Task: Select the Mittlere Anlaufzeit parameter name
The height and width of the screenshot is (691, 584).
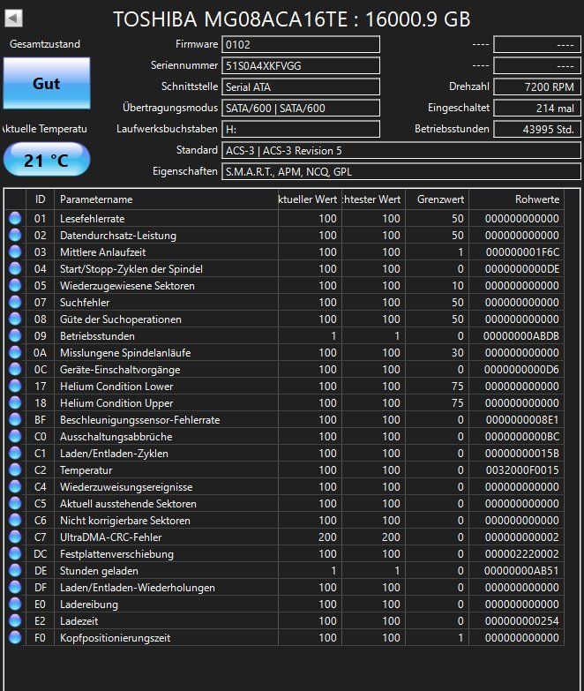Action: coord(102,252)
